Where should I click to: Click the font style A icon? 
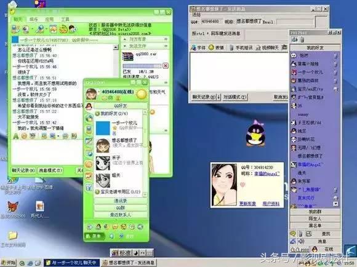[16, 136]
